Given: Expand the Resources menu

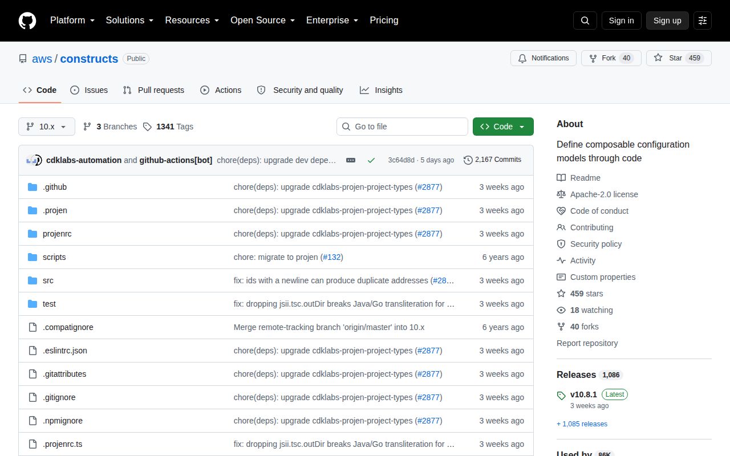Looking at the screenshot, I should (x=192, y=21).
